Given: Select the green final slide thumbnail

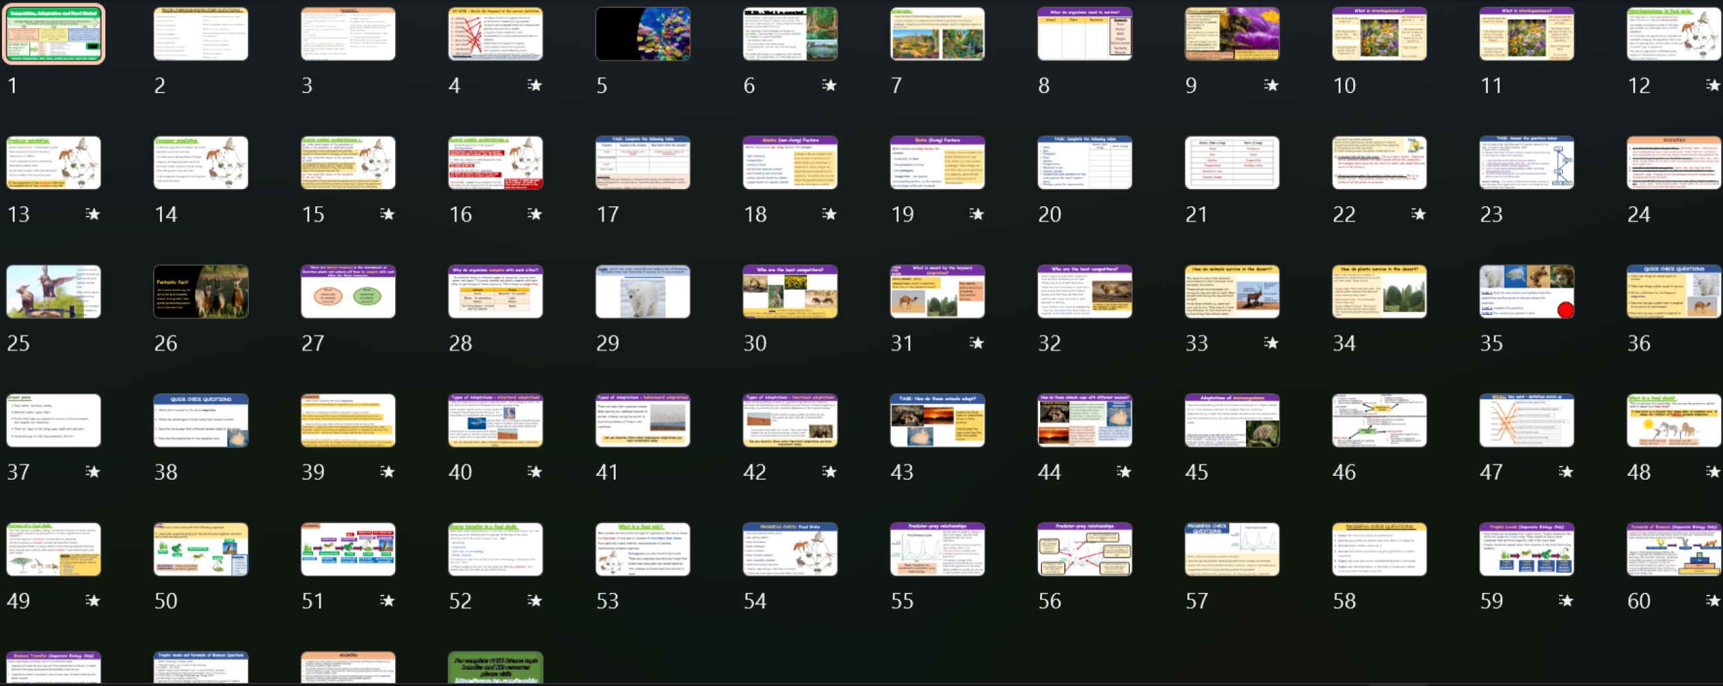Looking at the screenshot, I should click(495, 667).
